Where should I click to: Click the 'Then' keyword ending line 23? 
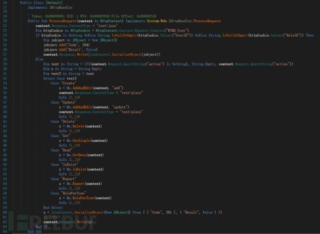click(x=310, y=35)
